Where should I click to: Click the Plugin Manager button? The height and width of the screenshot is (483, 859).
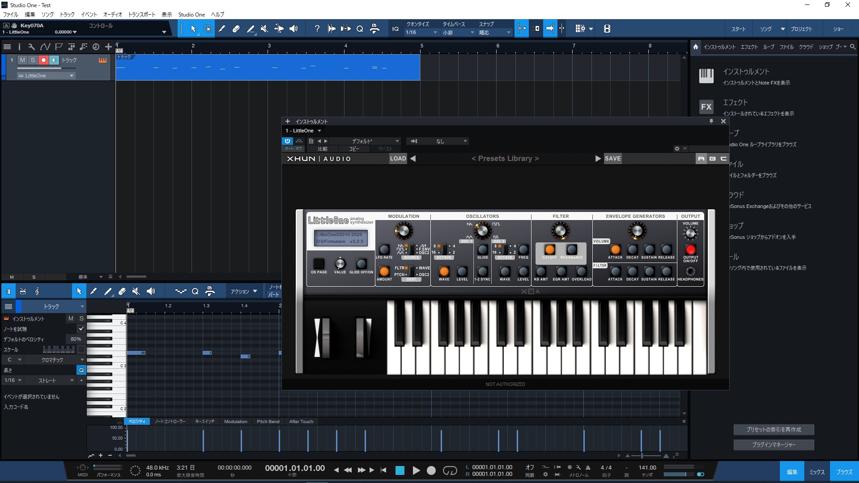click(774, 445)
